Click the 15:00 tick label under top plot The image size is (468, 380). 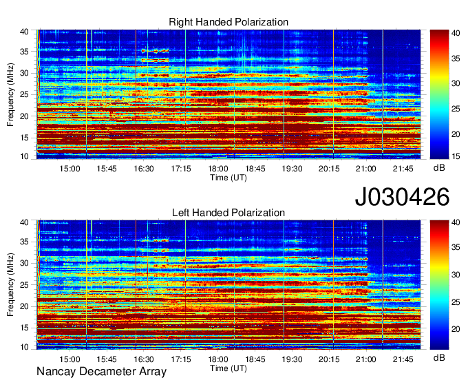70,169
